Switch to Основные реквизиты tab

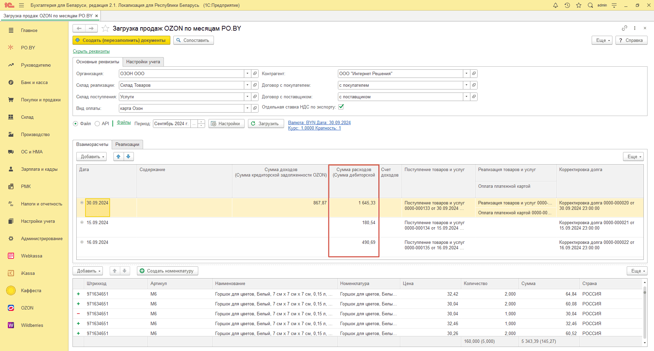point(98,62)
